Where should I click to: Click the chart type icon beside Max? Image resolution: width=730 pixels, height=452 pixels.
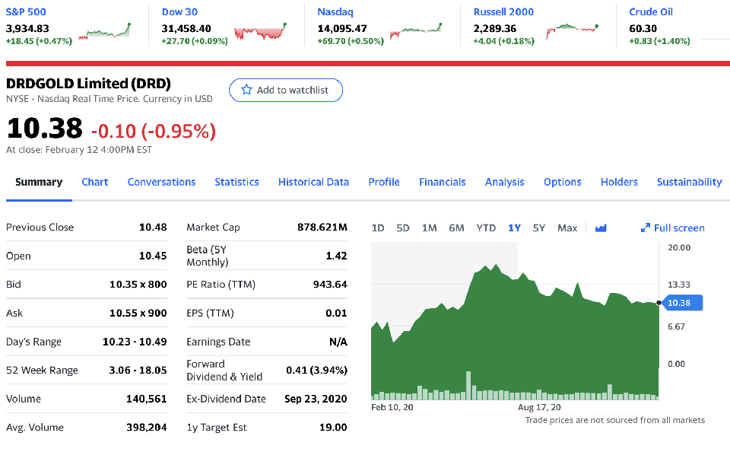pyautogui.click(x=601, y=228)
